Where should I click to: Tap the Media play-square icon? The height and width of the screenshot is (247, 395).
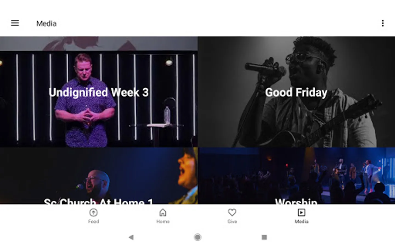tap(301, 212)
